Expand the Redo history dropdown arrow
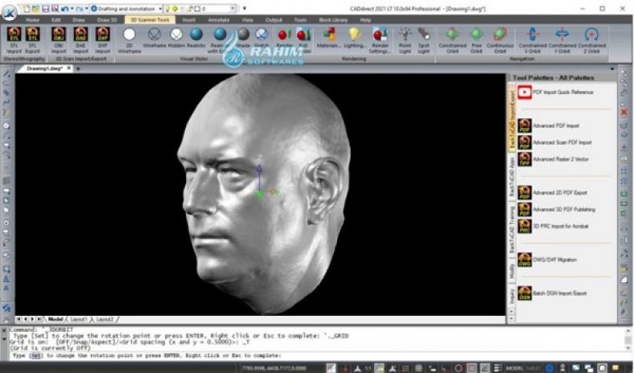Viewport: 634px width, 373px height. coord(87,9)
